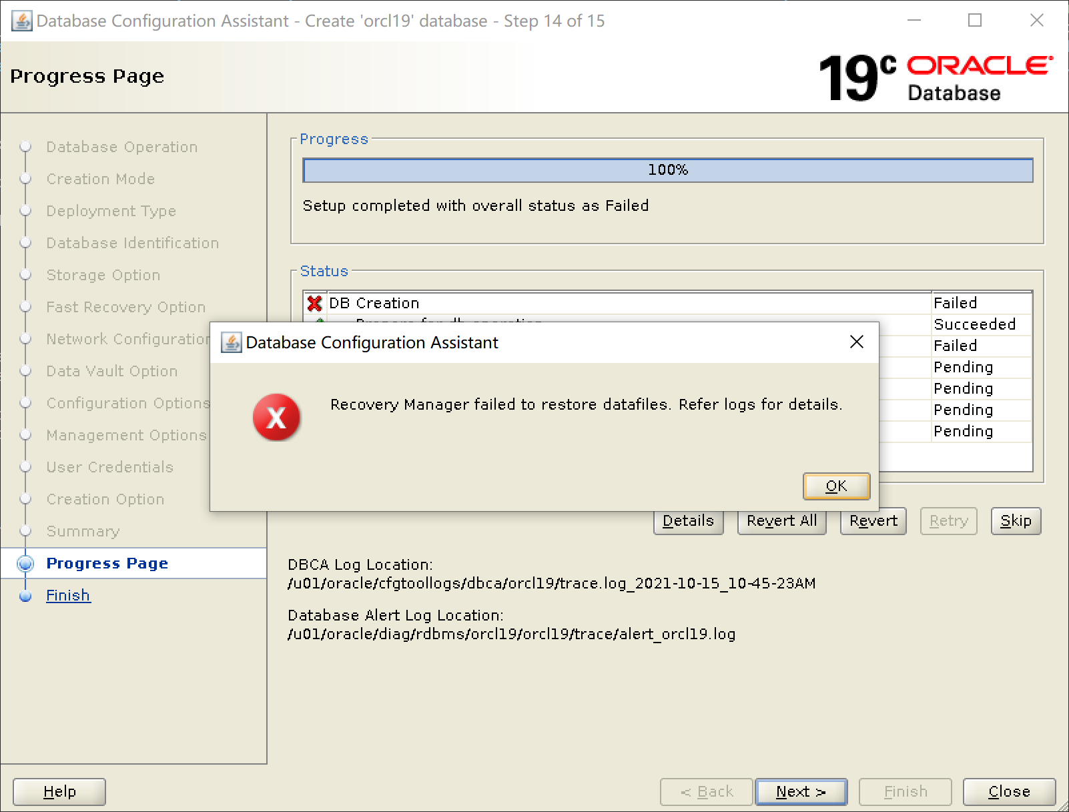Click the Revert button
This screenshot has height=812, width=1069.
[x=873, y=520]
